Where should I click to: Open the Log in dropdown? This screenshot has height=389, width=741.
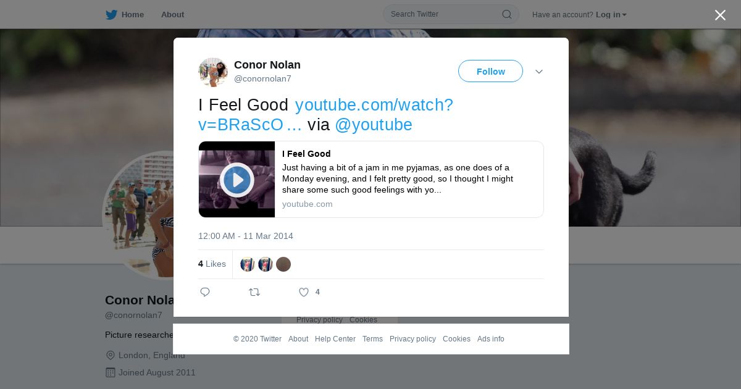pyautogui.click(x=611, y=15)
